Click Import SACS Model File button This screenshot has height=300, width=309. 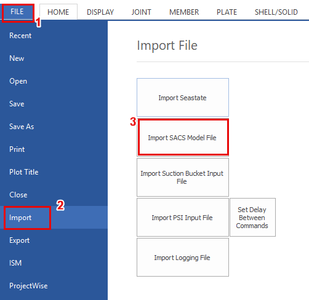(x=183, y=138)
